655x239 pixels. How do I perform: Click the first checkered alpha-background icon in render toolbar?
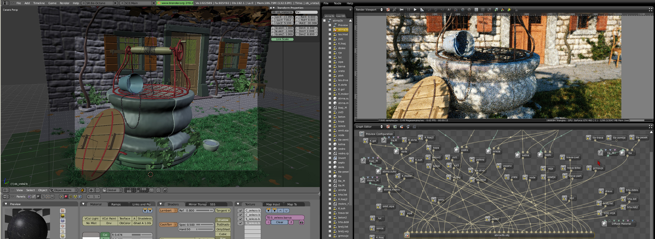[476, 10]
